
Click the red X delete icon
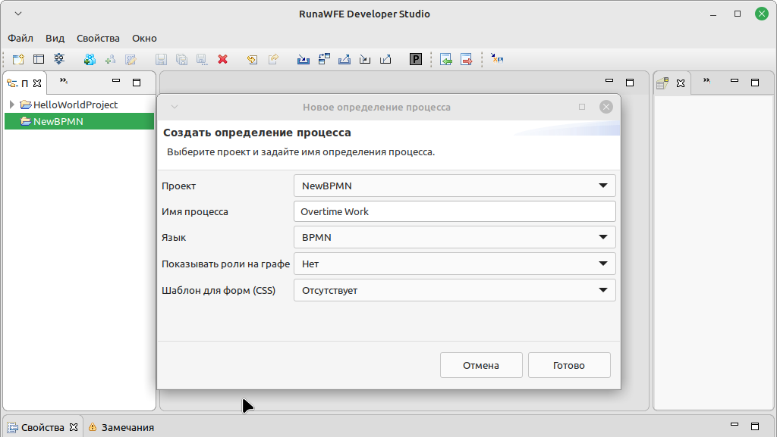click(222, 59)
